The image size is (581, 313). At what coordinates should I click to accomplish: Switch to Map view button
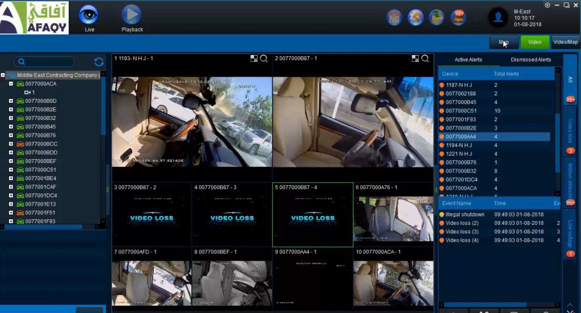point(504,42)
